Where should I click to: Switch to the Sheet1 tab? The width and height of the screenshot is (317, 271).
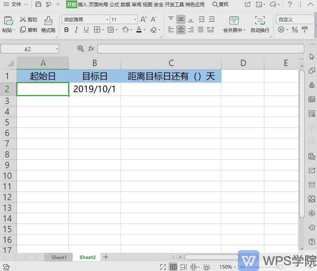point(59,257)
